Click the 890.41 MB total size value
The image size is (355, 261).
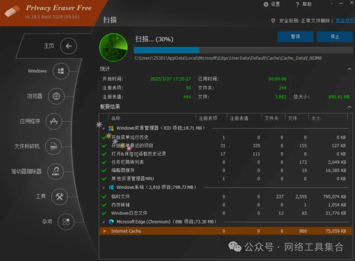[339, 97]
